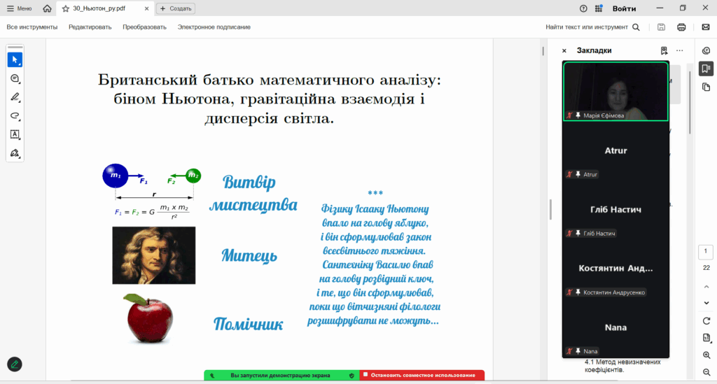The width and height of the screenshot is (717, 384).
Task: Open bookmarks panel options (three dots)
Action: click(x=679, y=50)
